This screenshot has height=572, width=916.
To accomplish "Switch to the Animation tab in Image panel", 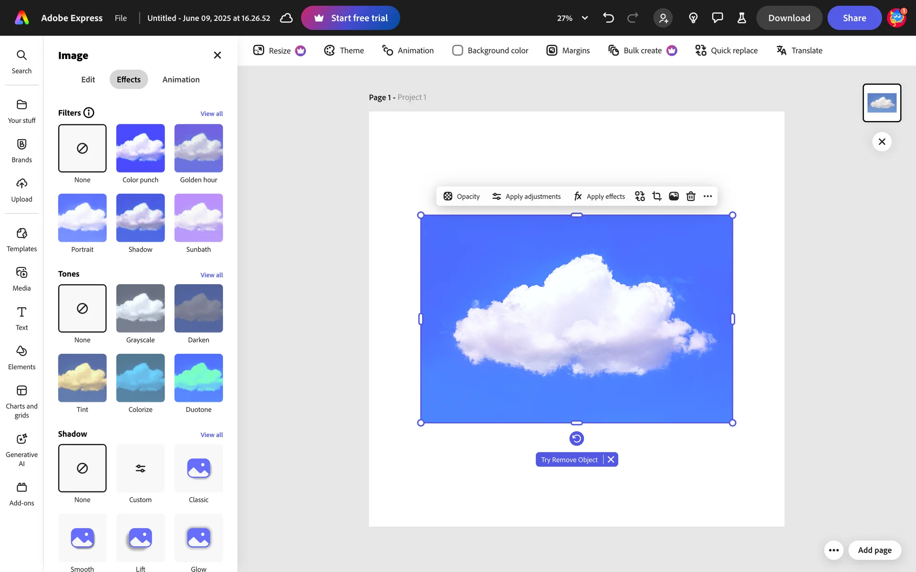I will (x=181, y=80).
